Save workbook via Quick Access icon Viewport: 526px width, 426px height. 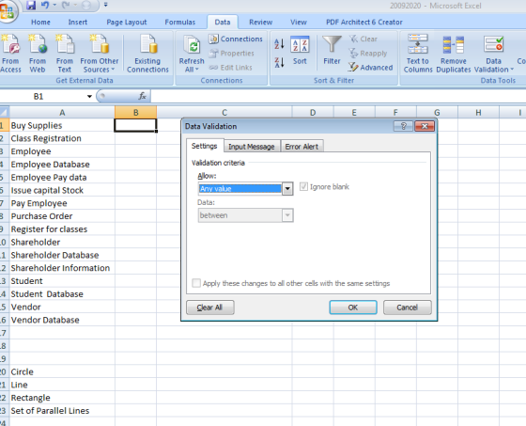coord(31,5)
